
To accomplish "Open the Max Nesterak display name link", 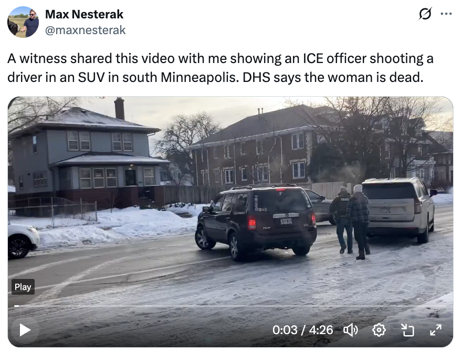I will pos(85,14).
